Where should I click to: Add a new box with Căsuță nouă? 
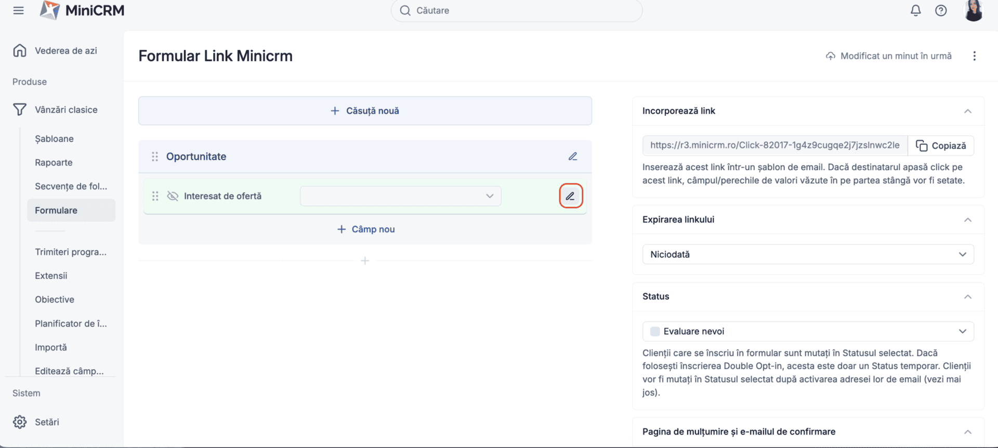pos(365,111)
